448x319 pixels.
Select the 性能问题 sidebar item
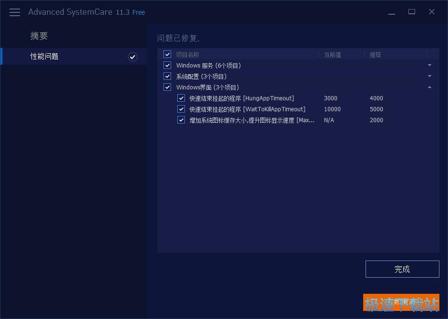74,57
